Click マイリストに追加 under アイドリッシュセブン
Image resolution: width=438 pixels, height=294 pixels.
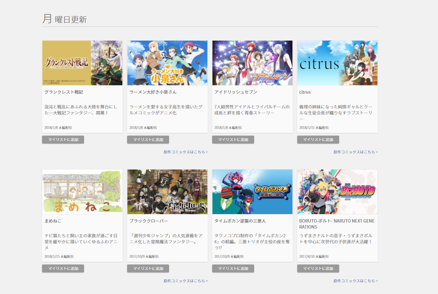pos(233,140)
